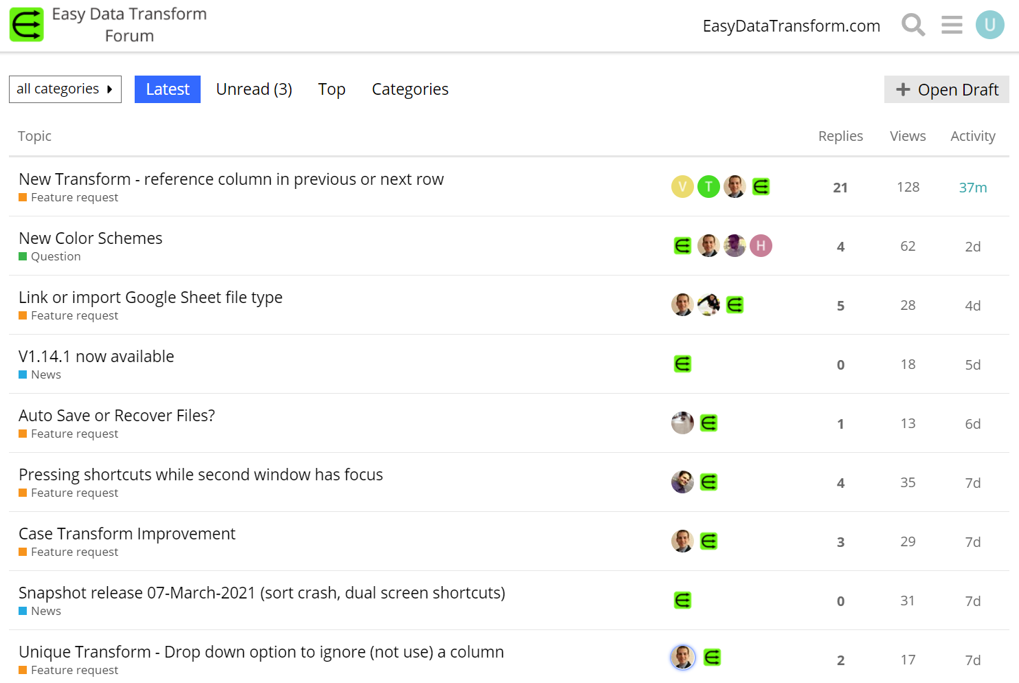The image size is (1019, 683).
Task: Open the Categories tab
Action: tap(410, 89)
